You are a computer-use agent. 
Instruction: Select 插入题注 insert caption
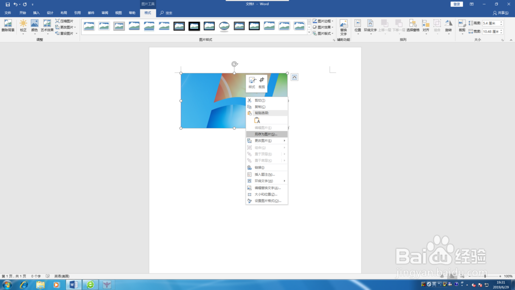tap(267, 175)
